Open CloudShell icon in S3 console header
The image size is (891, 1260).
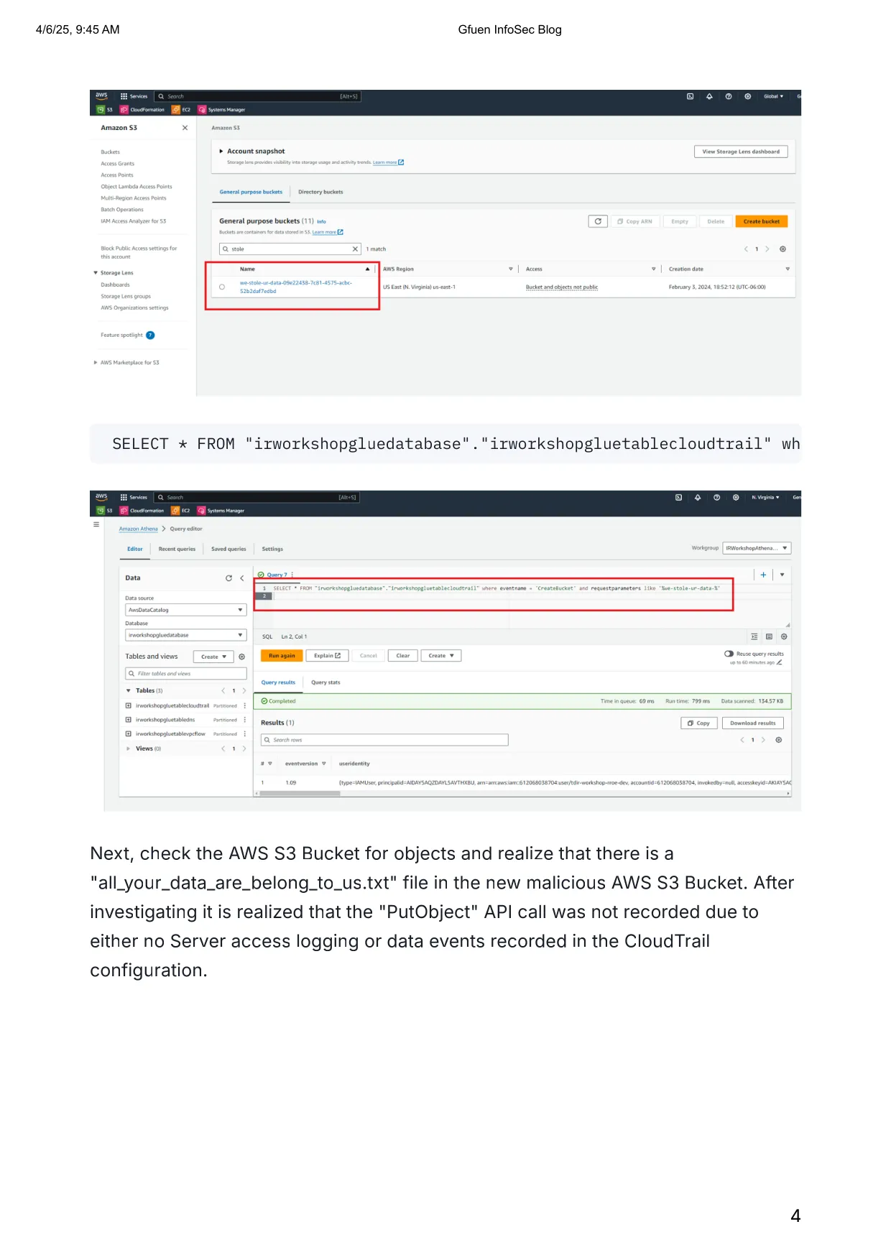point(690,96)
